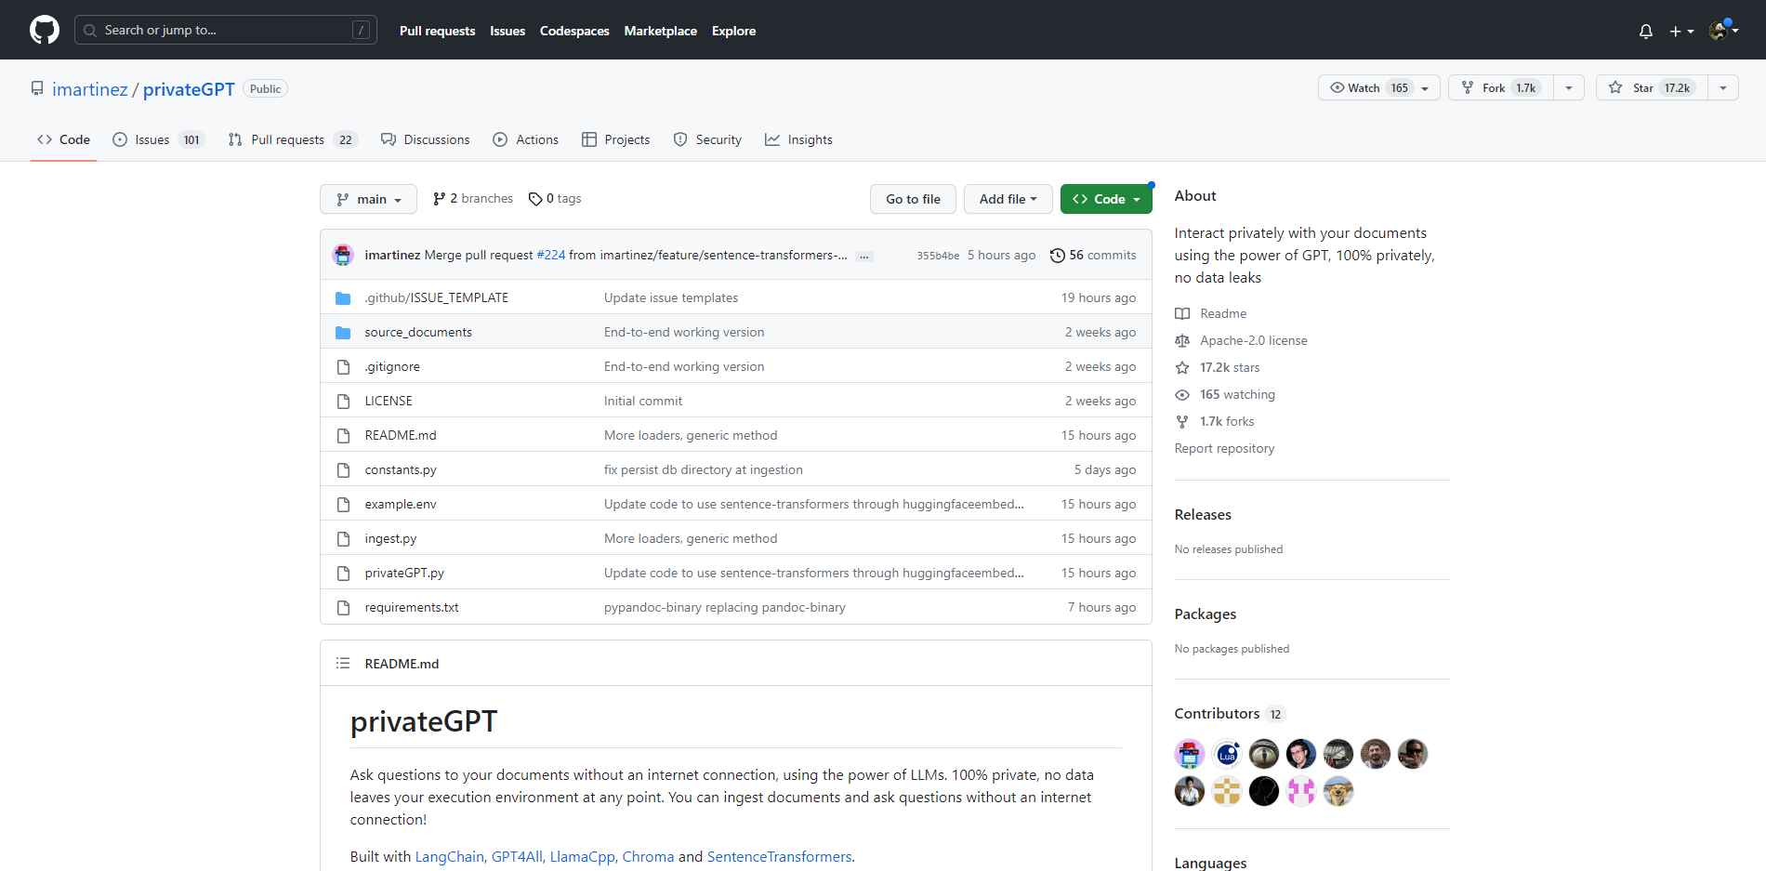The width and height of the screenshot is (1766, 871).
Task: Open example.env file
Action: (x=401, y=504)
